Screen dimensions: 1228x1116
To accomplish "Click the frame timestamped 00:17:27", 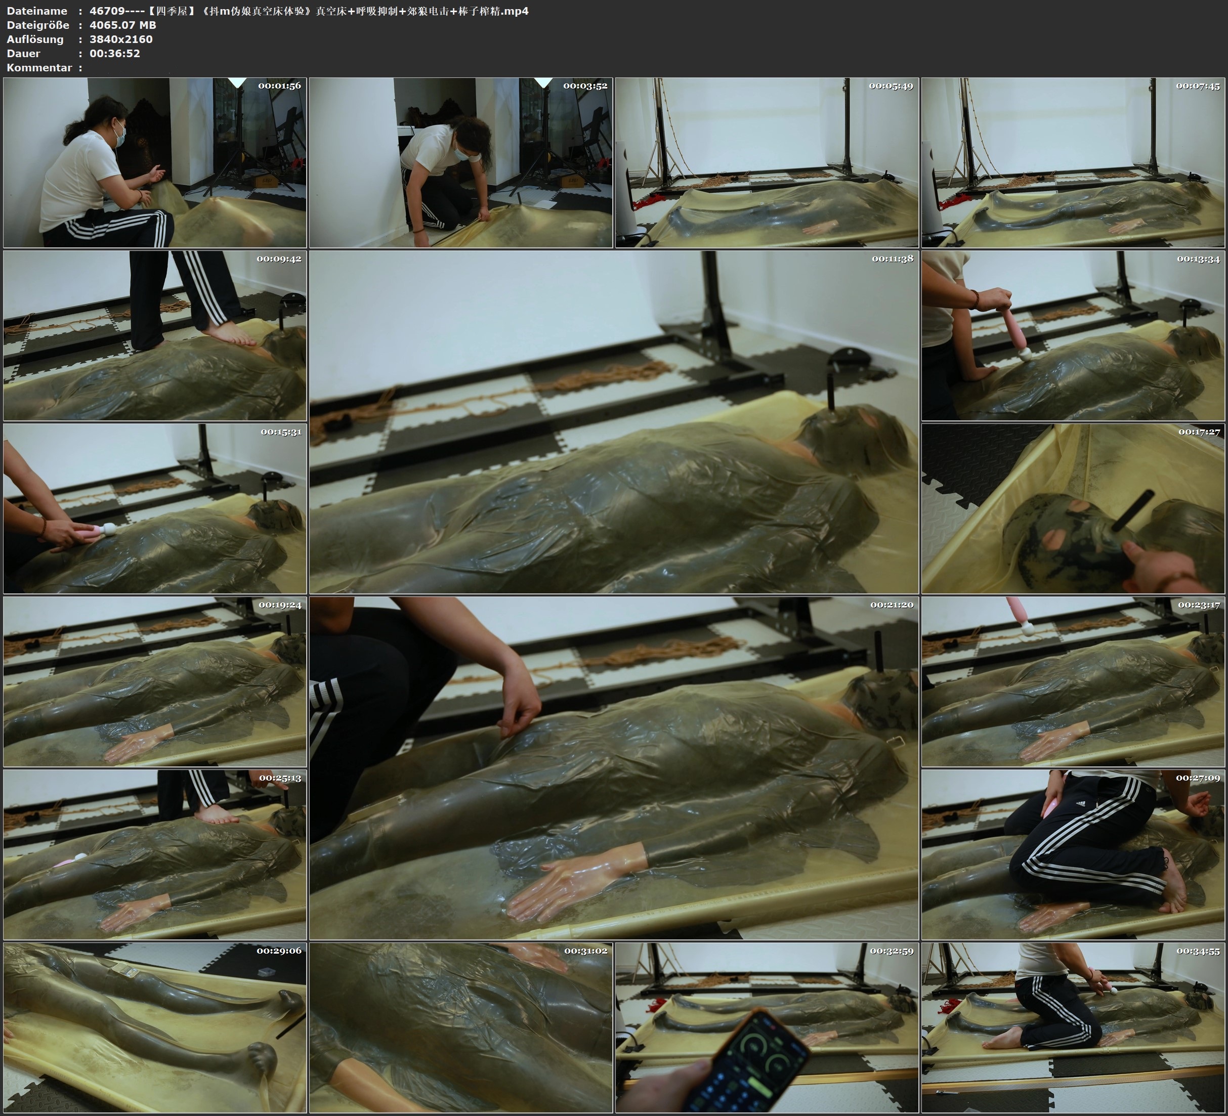I will pos(1073,508).
